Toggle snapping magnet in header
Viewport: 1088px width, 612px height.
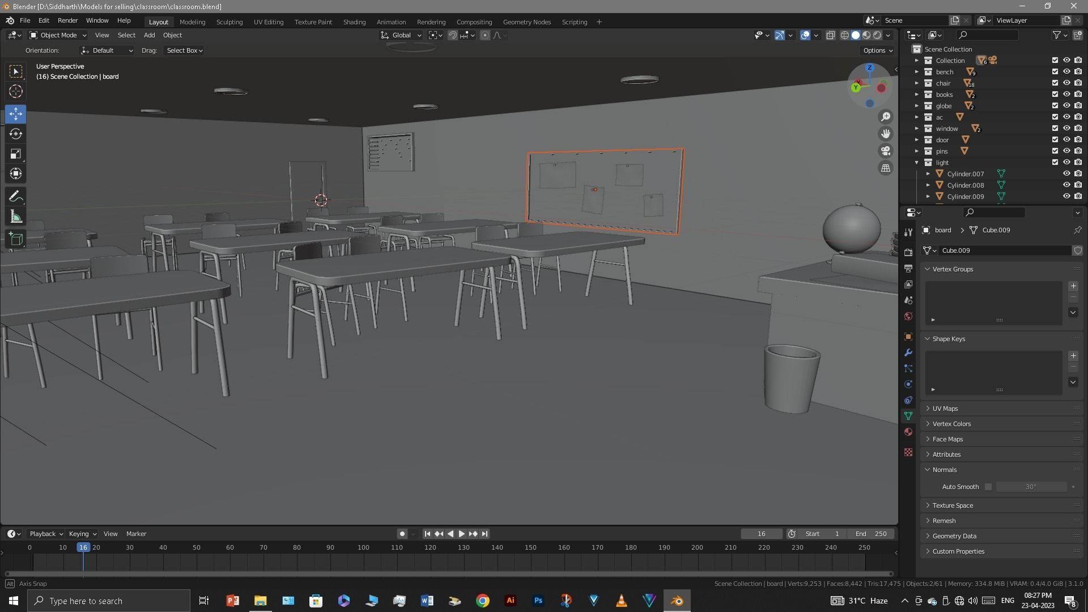click(452, 35)
